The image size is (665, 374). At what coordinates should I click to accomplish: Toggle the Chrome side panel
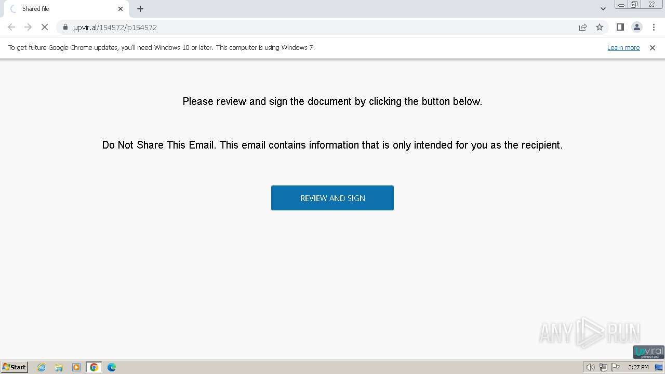pyautogui.click(x=620, y=27)
